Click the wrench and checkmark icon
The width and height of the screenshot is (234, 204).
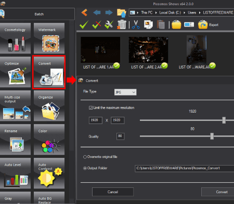[109, 25]
